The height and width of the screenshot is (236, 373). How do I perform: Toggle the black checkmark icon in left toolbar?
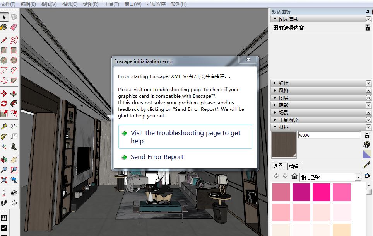pyautogui.click(x=4, y=228)
